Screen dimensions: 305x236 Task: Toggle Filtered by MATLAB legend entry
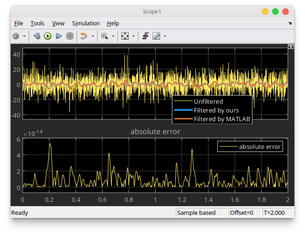222,119
